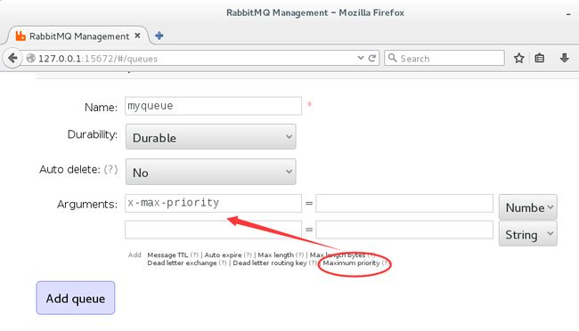Open the downloads arrow icon

pos(564,58)
